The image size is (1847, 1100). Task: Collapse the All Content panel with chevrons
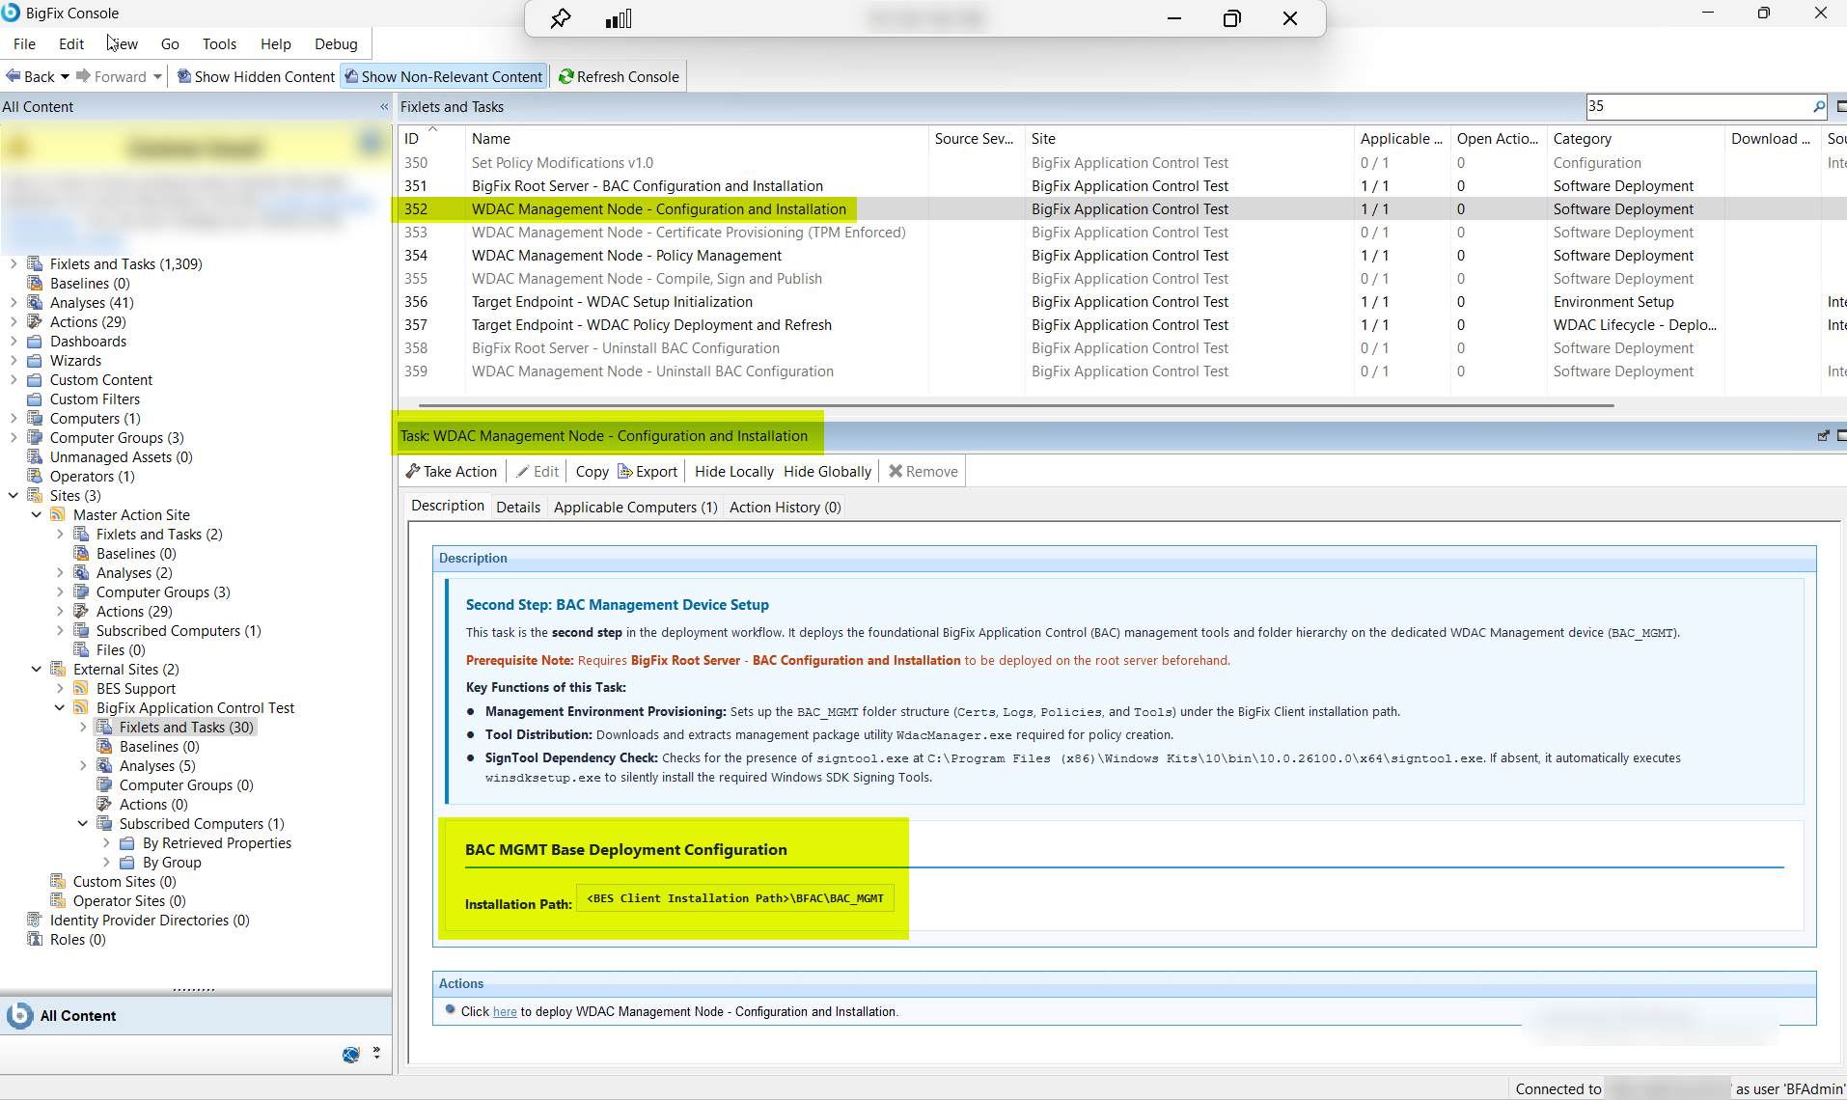pos(384,107)
